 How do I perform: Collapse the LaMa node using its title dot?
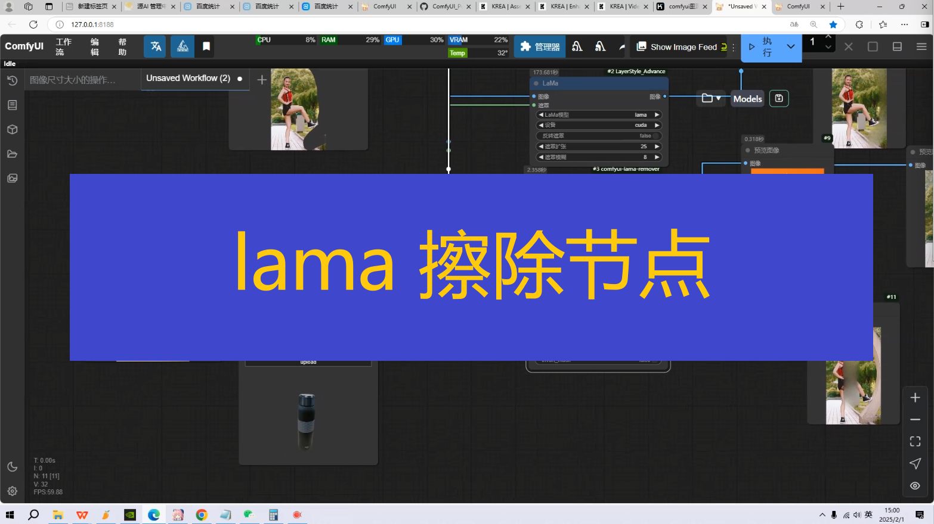536,83
